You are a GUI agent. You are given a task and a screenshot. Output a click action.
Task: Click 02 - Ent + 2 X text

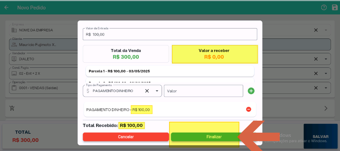click(29, 73)
